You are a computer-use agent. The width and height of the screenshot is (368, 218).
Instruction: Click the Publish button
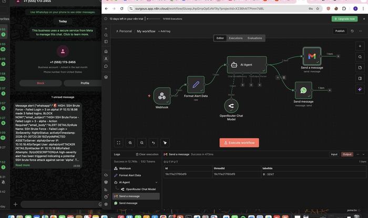point(340,31)
